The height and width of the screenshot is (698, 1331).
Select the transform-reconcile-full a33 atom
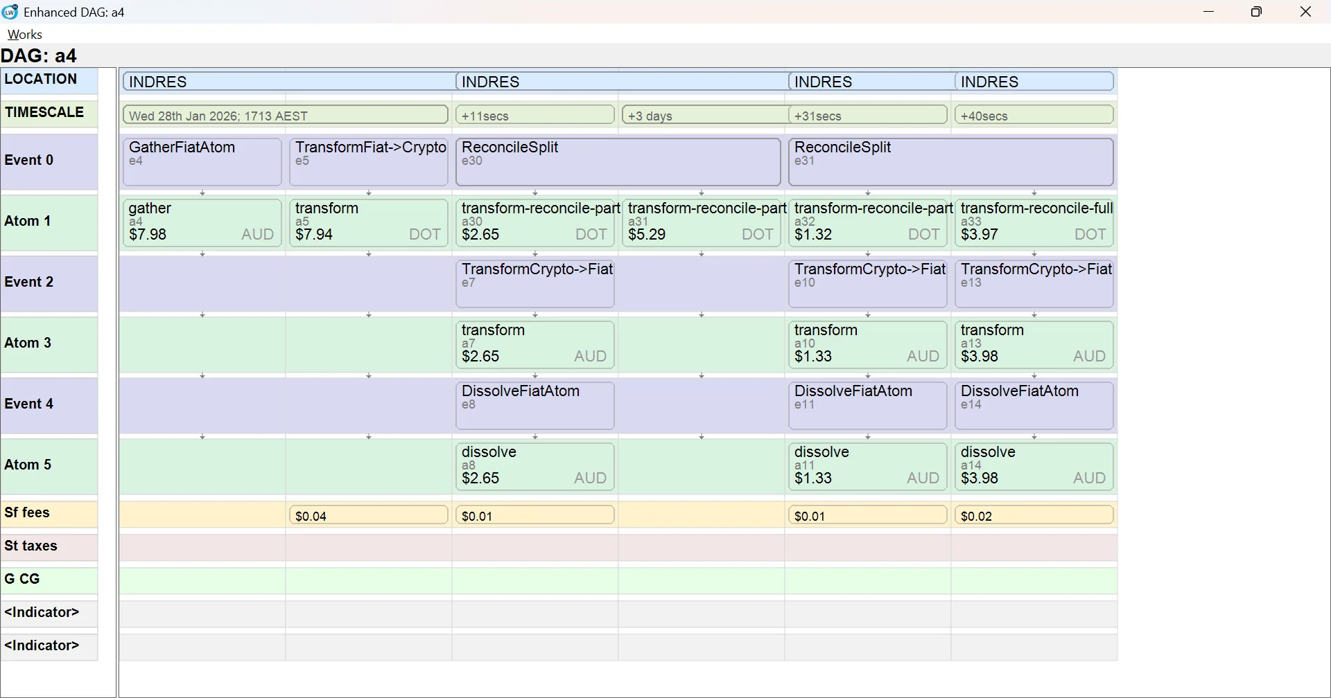click(1034, 223)
